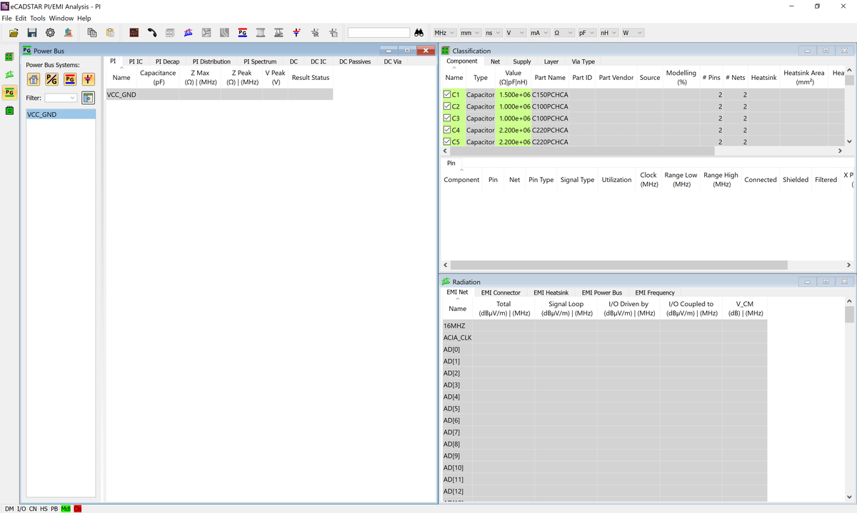Open the mA current unit dropdown
This screenshot has height=513, width=857.
click(x=538, y=33)
